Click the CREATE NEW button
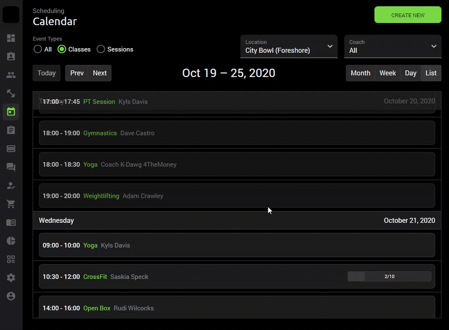The image size is (449, 330). pyautogui.click(x=408, y=15)
